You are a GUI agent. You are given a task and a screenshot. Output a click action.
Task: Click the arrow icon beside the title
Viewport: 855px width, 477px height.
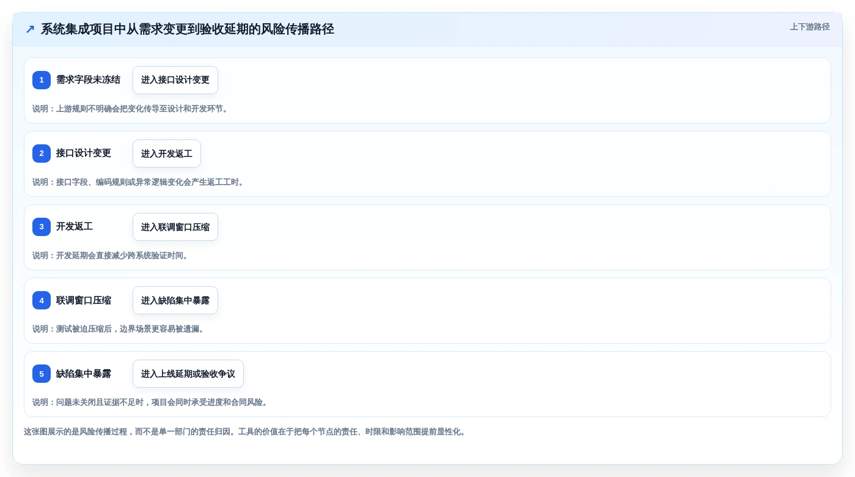tap(30, 29)
